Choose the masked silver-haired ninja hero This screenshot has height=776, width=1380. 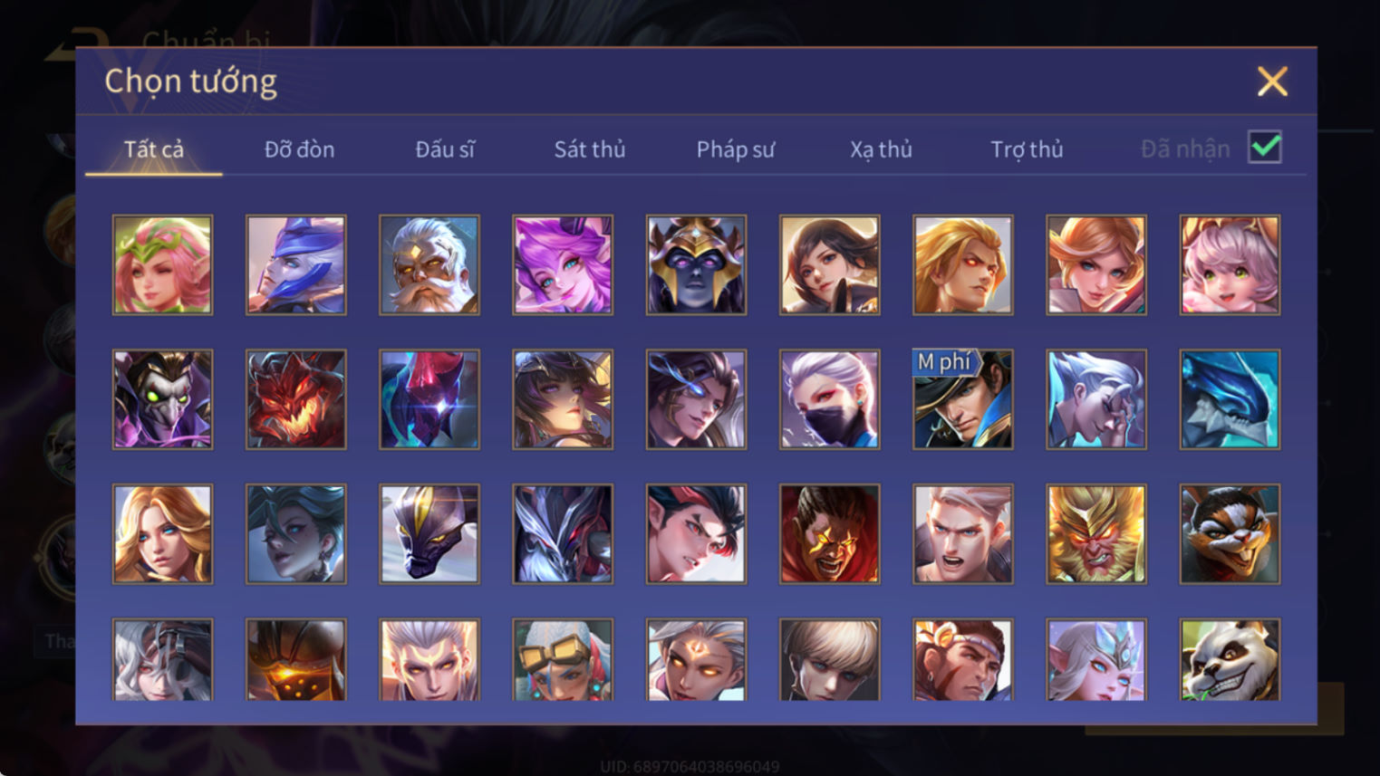point(829,399)
